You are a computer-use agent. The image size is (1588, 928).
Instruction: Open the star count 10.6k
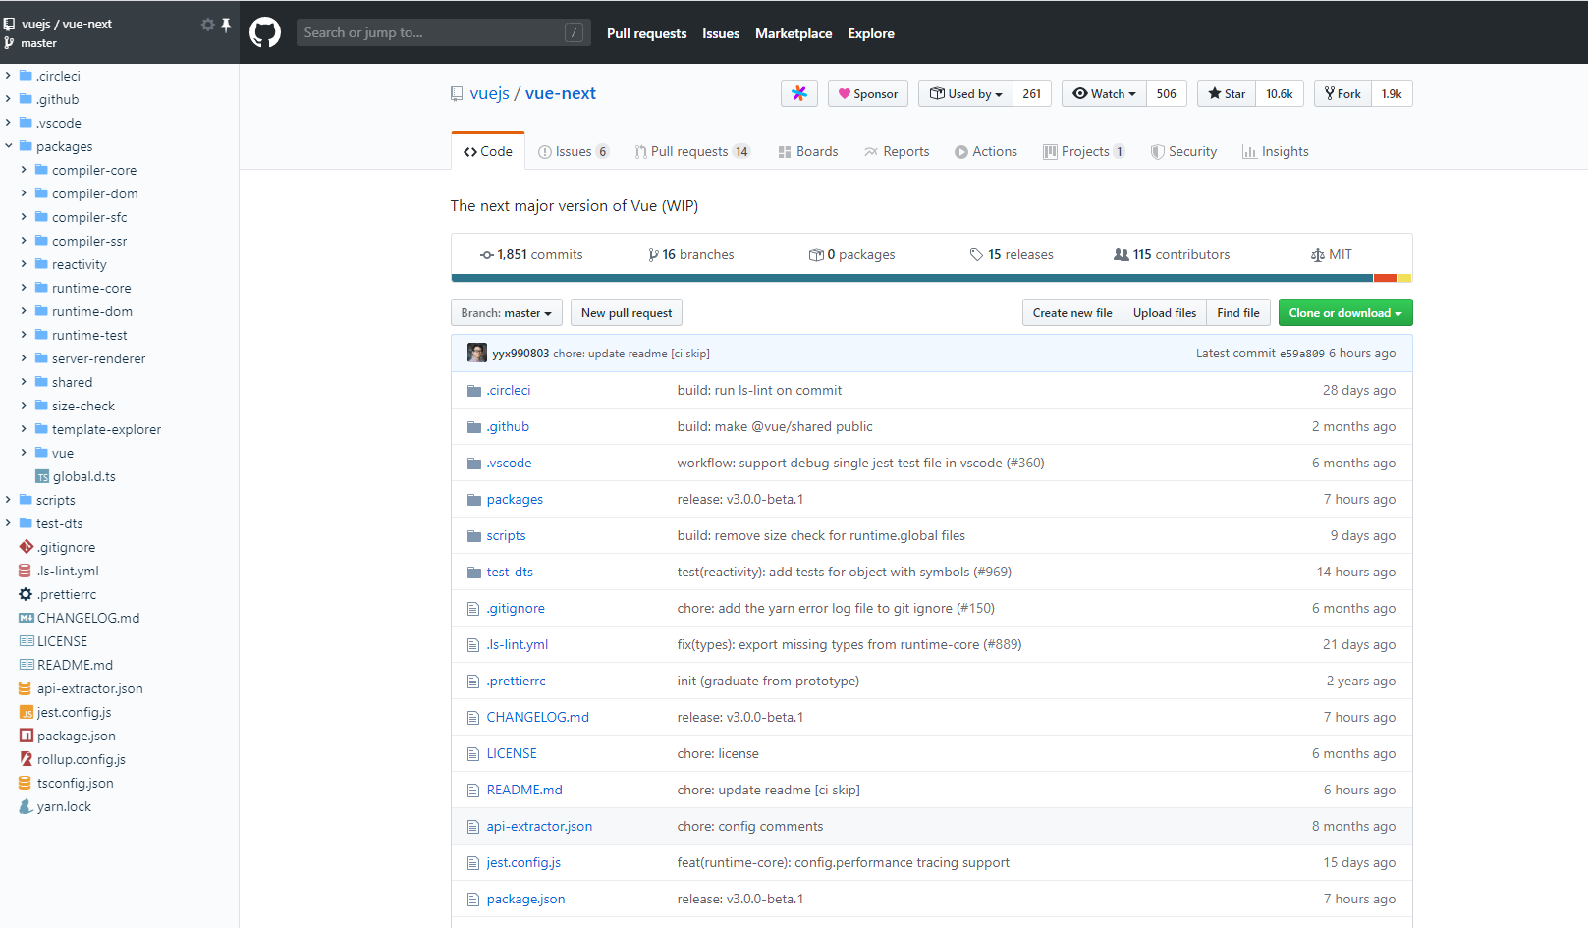(1280, 93)
